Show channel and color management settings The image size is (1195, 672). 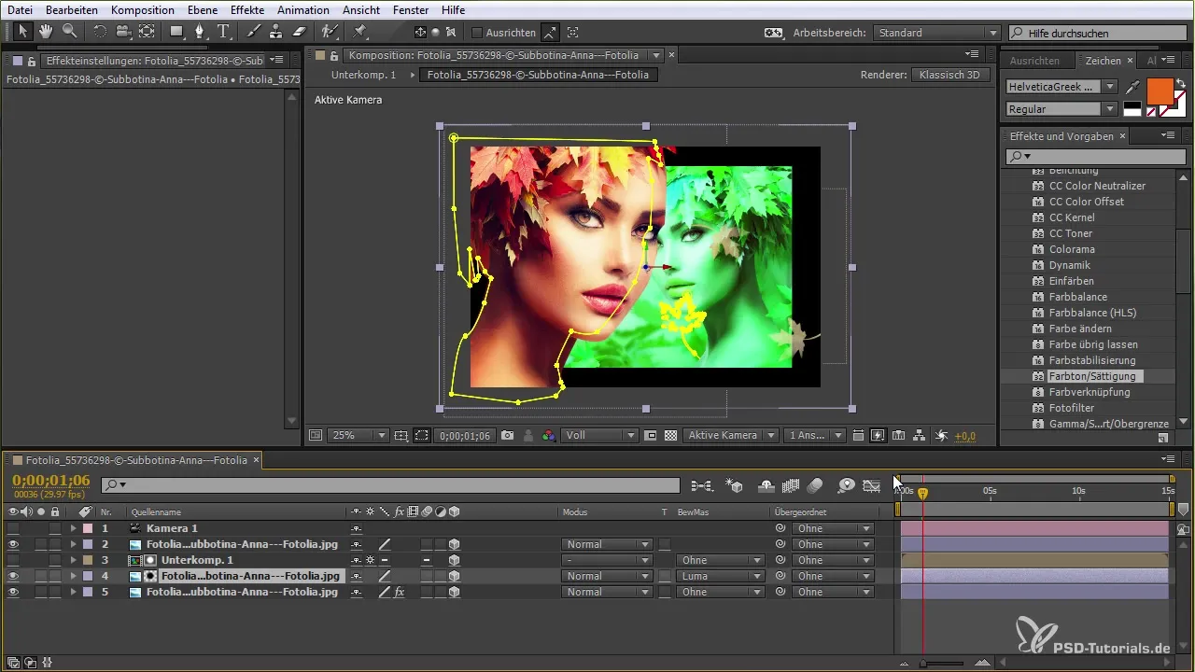pos(549,435)
